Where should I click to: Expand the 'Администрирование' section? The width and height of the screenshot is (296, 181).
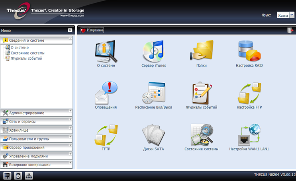[70, 111]
